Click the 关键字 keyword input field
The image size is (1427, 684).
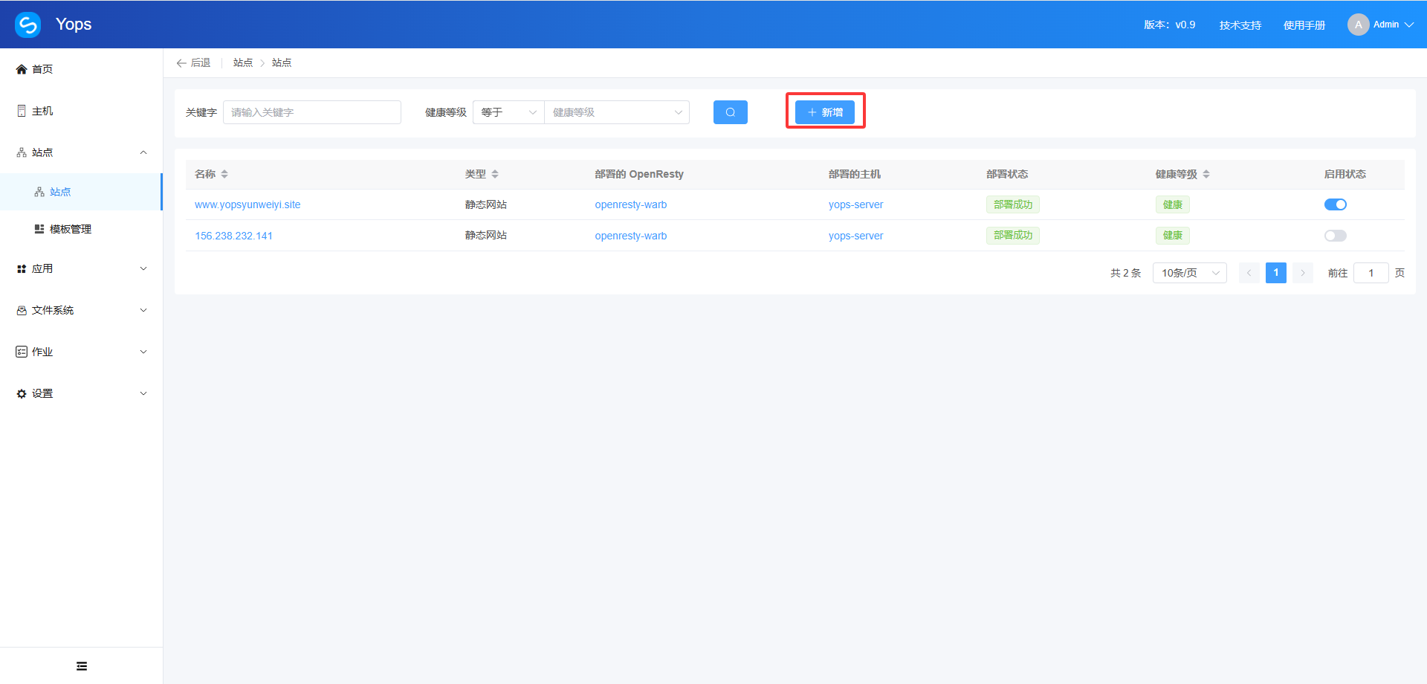pyautogui.click(x=312, y=112)
